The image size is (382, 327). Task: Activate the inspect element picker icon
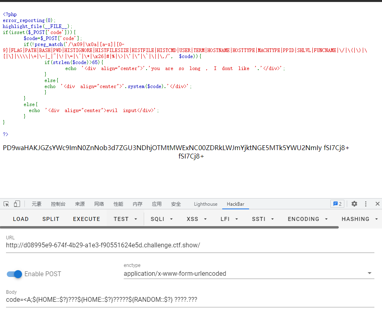(6, 204)
